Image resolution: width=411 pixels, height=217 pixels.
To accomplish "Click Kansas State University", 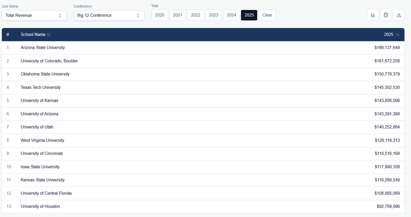I will pos(42,180).
